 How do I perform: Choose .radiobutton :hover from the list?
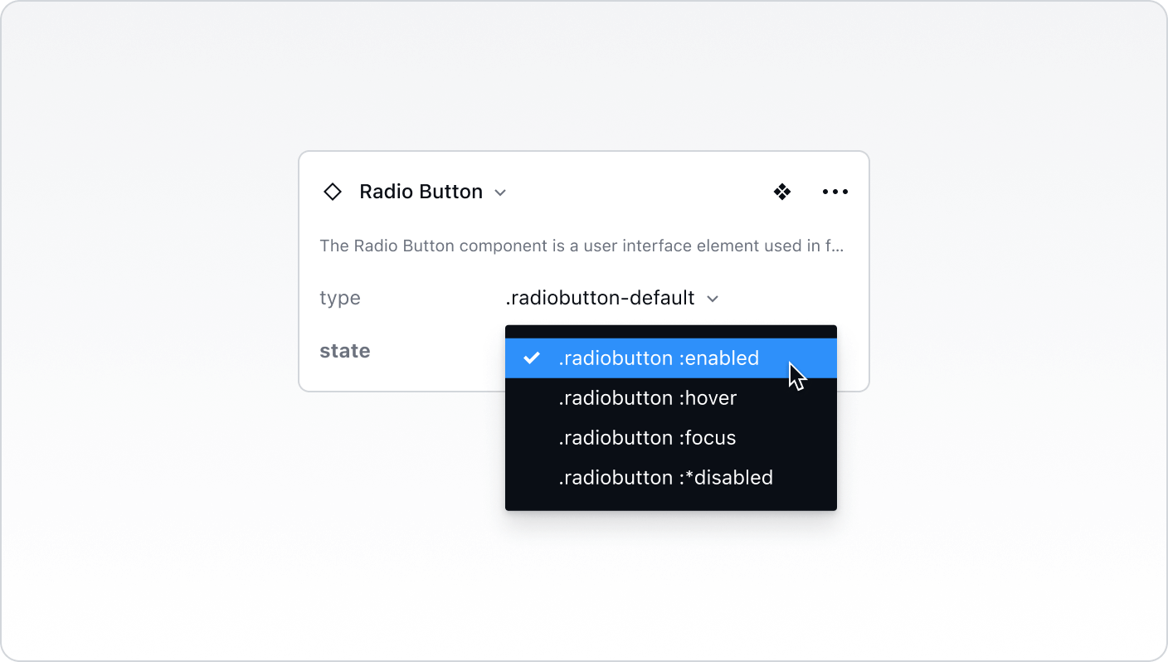pyautogui.click(x=647, y=398)
